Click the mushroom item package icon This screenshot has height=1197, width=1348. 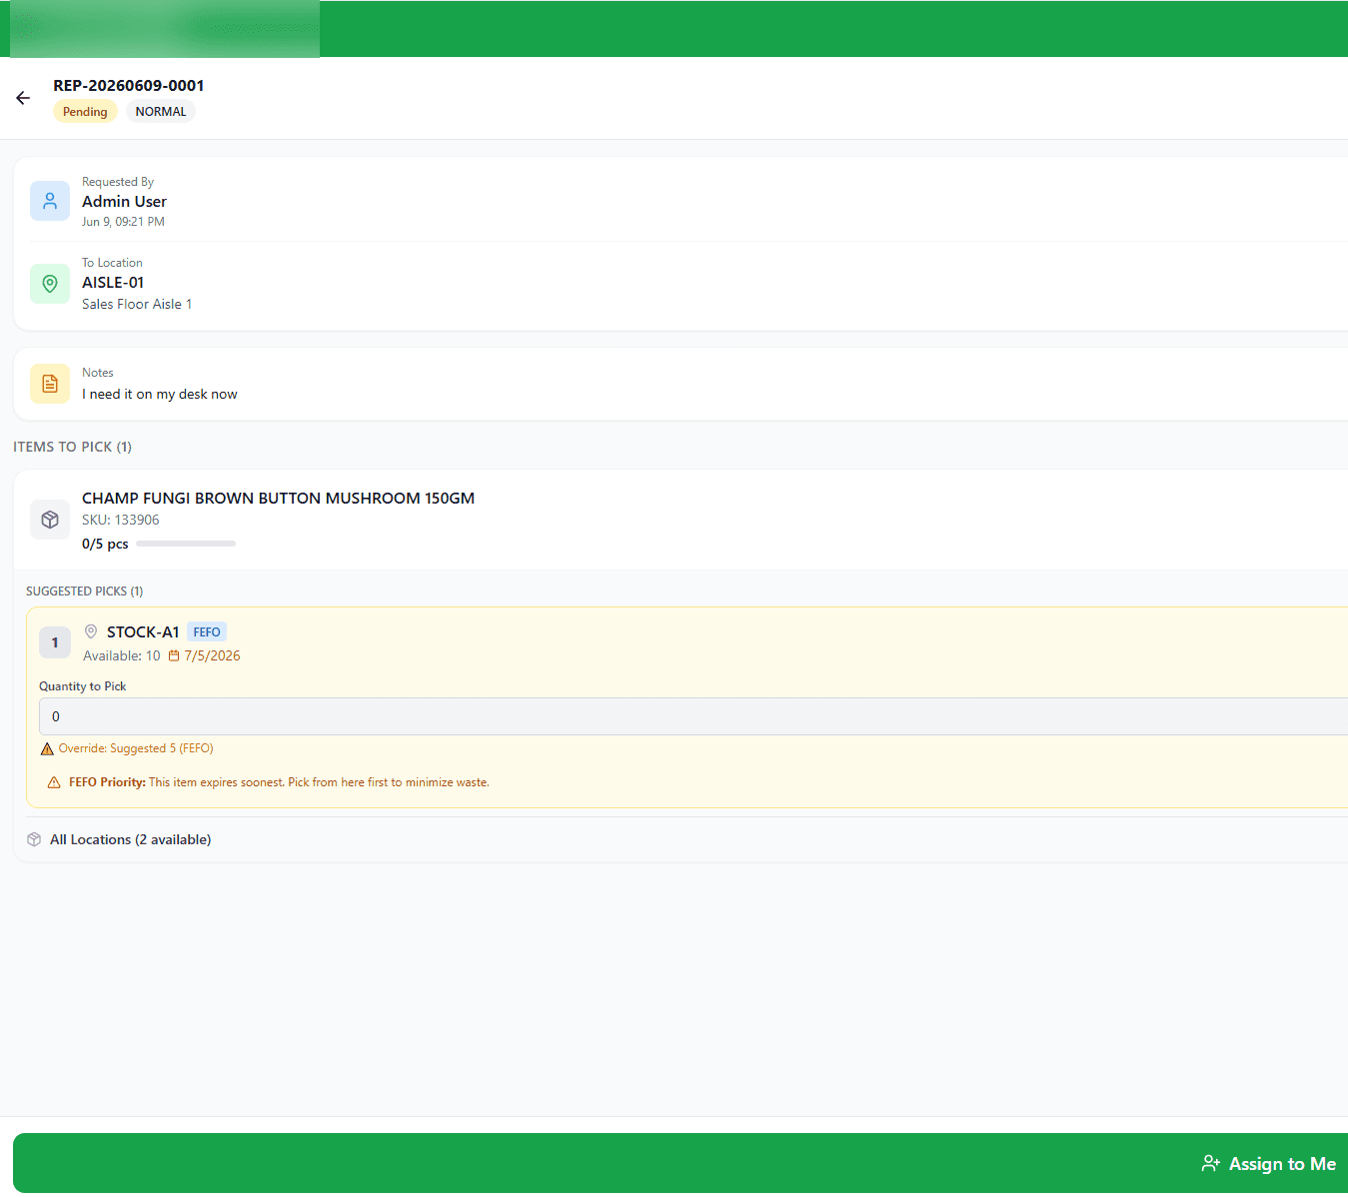[50, 520]
